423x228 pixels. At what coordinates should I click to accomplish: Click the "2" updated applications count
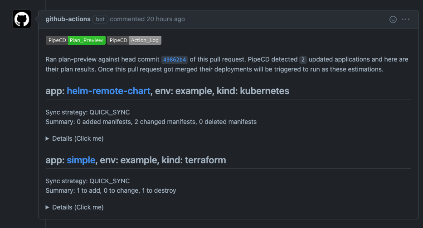click(303, 60)
